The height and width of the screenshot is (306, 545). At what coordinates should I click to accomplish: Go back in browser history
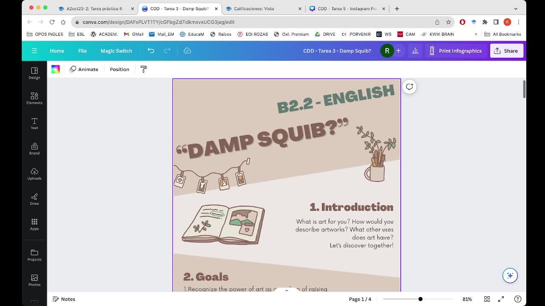[29, 22]
